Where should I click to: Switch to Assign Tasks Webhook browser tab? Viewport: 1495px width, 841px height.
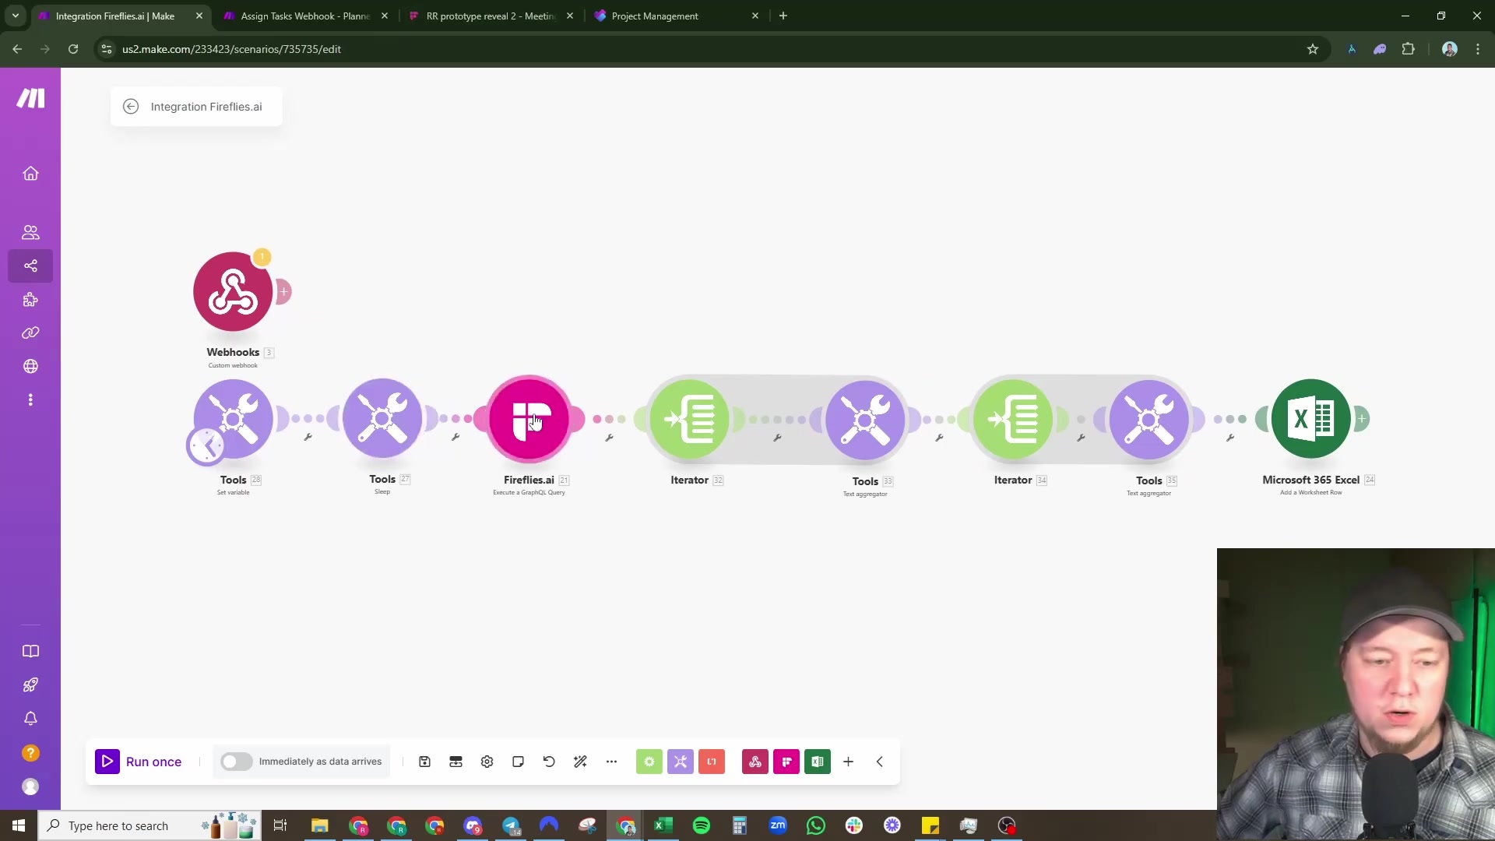pyautogui.click(x=305, y=16)
